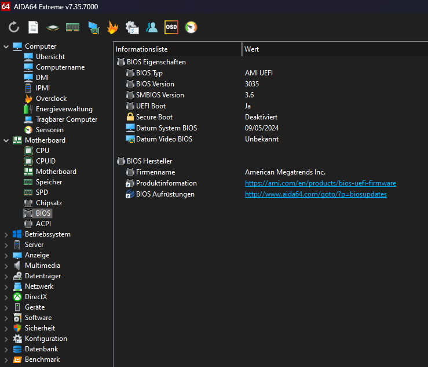Select Energieverwaltung in the tree

point(64,109)
